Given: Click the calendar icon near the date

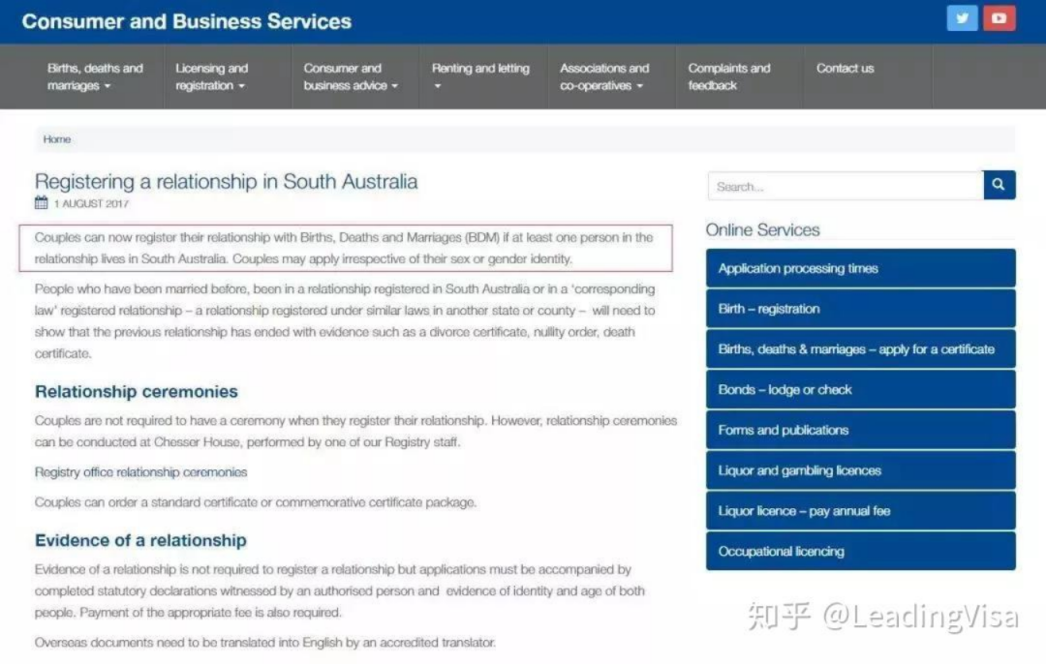Looking at the screenshot, I should [x=42, y=202].
